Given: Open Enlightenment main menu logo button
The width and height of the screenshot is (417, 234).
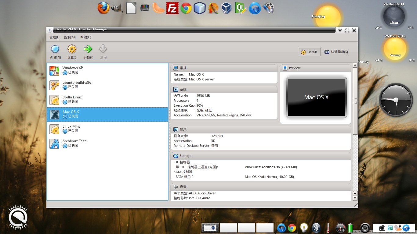Looking at the screenshot, I should pos(18,218).
